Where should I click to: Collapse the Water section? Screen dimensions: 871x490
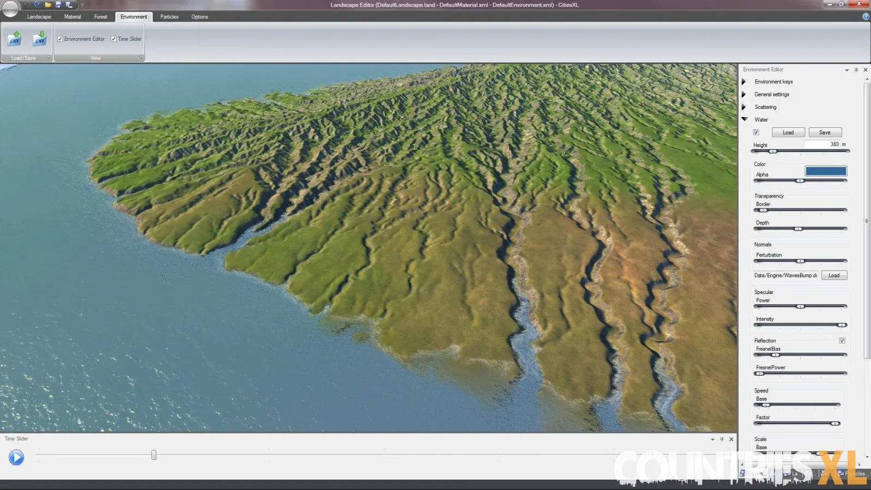tap(744, 119)
